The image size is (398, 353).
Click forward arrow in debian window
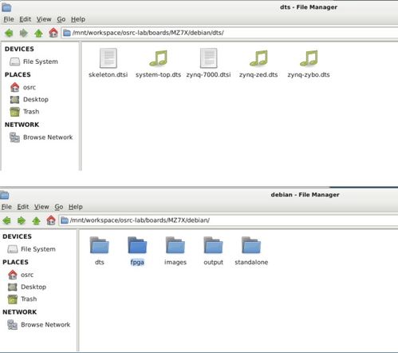coord(22,220)
